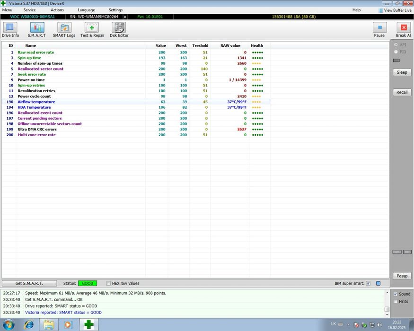The image size is (414, 331).
Task: Click the Recall button
Action: (402, 92)
